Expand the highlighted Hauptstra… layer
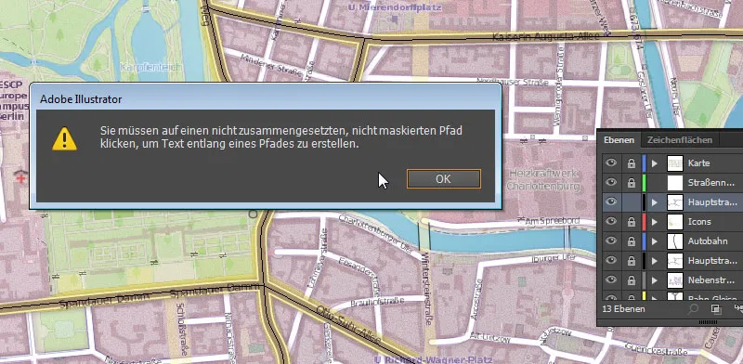This screenshot has width=743, height=364. (x=655, y=202)
